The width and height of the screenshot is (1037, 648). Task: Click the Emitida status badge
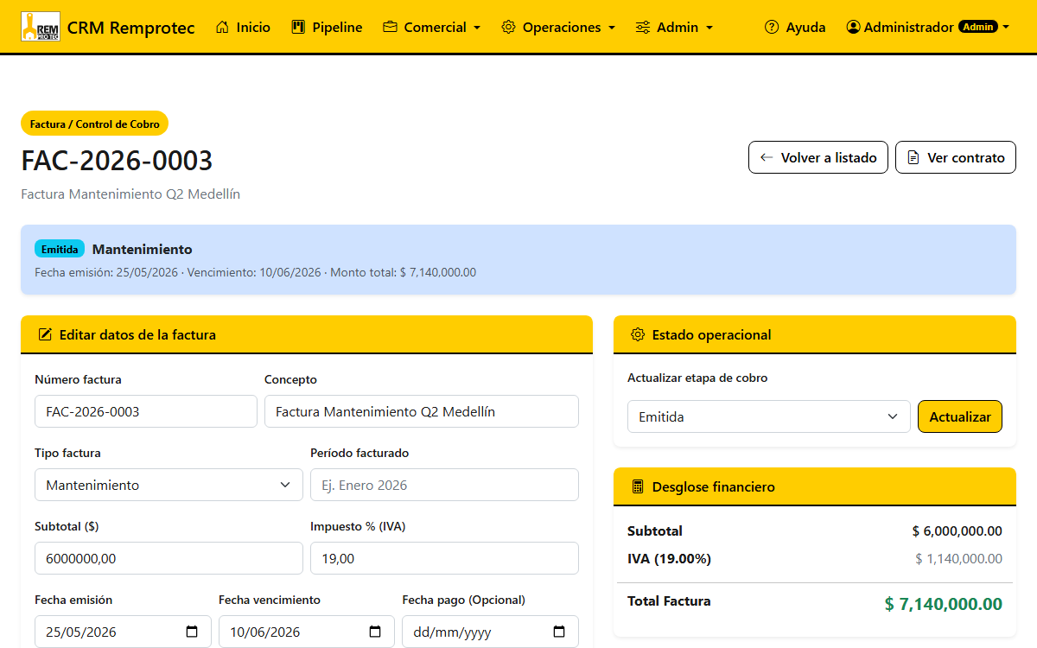click(60, 249)
